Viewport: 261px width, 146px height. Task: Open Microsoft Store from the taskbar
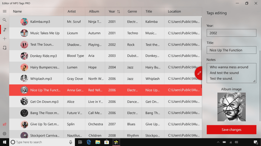tap(107, 142)
